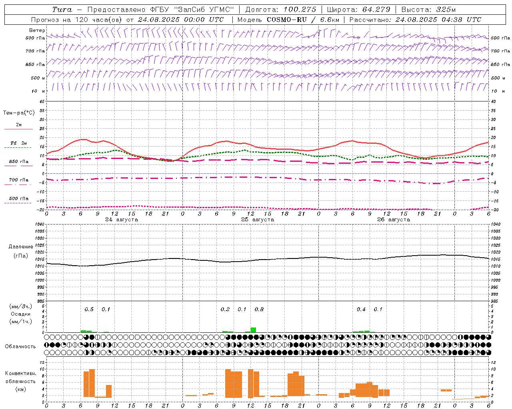Click the "1040" top pressure axis value on left

coord(39,224)
